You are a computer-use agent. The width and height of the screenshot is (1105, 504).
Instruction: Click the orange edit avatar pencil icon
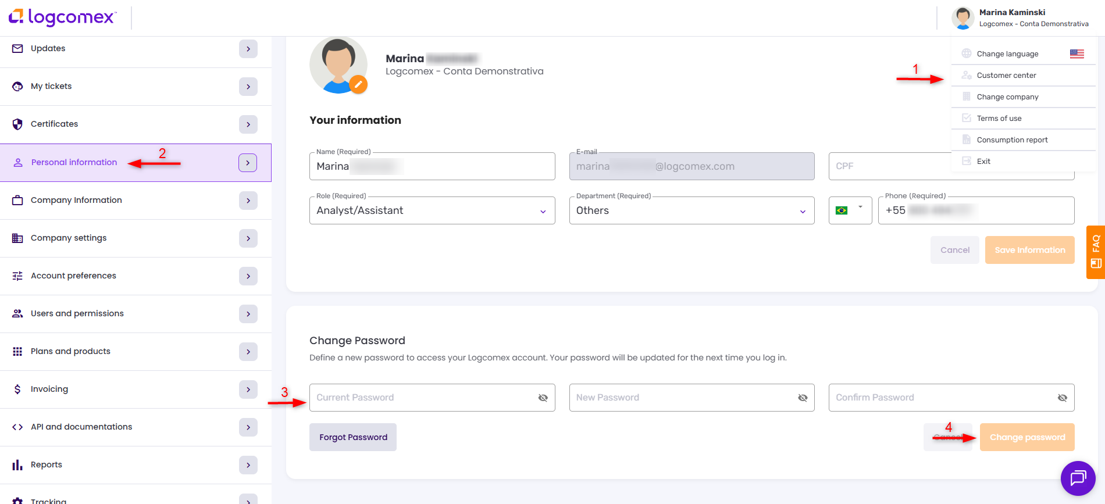(358, 84)
